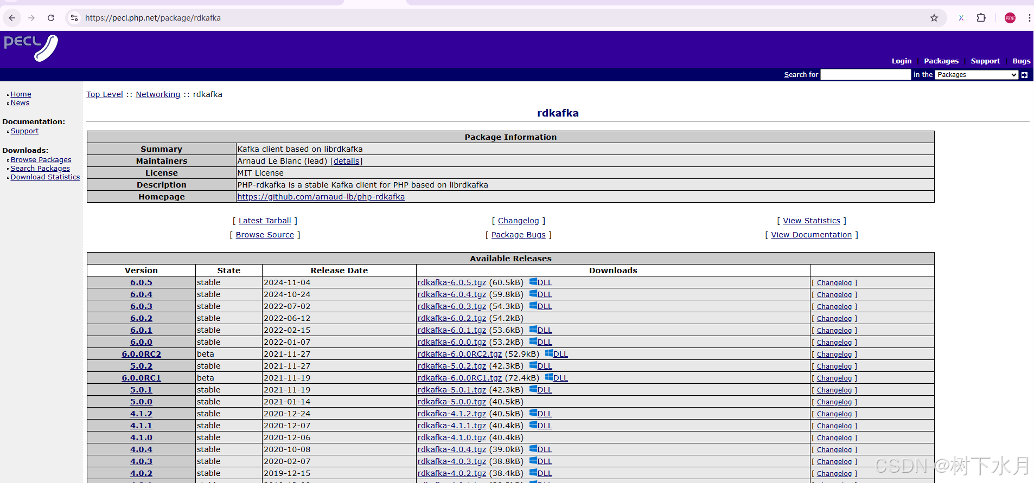Click the Browse Source link
1034x483 pixels.
click(265, 235)
